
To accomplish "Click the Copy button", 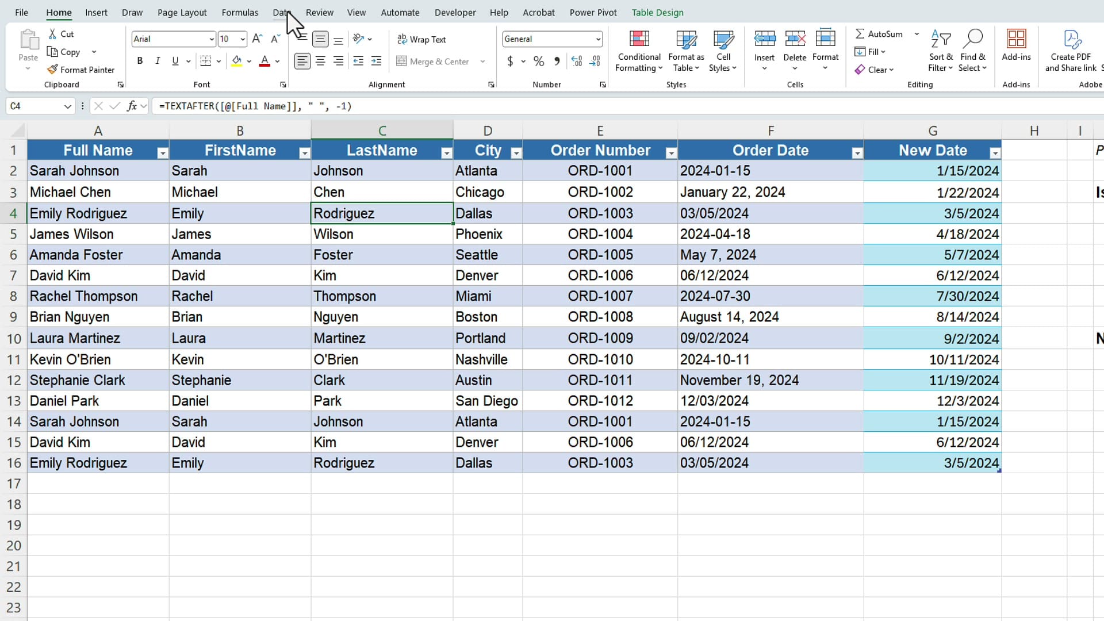I will (x=64, y=52).
